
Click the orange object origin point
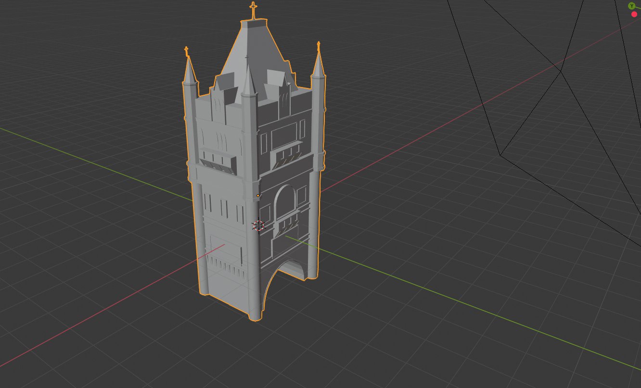(258, 196)
